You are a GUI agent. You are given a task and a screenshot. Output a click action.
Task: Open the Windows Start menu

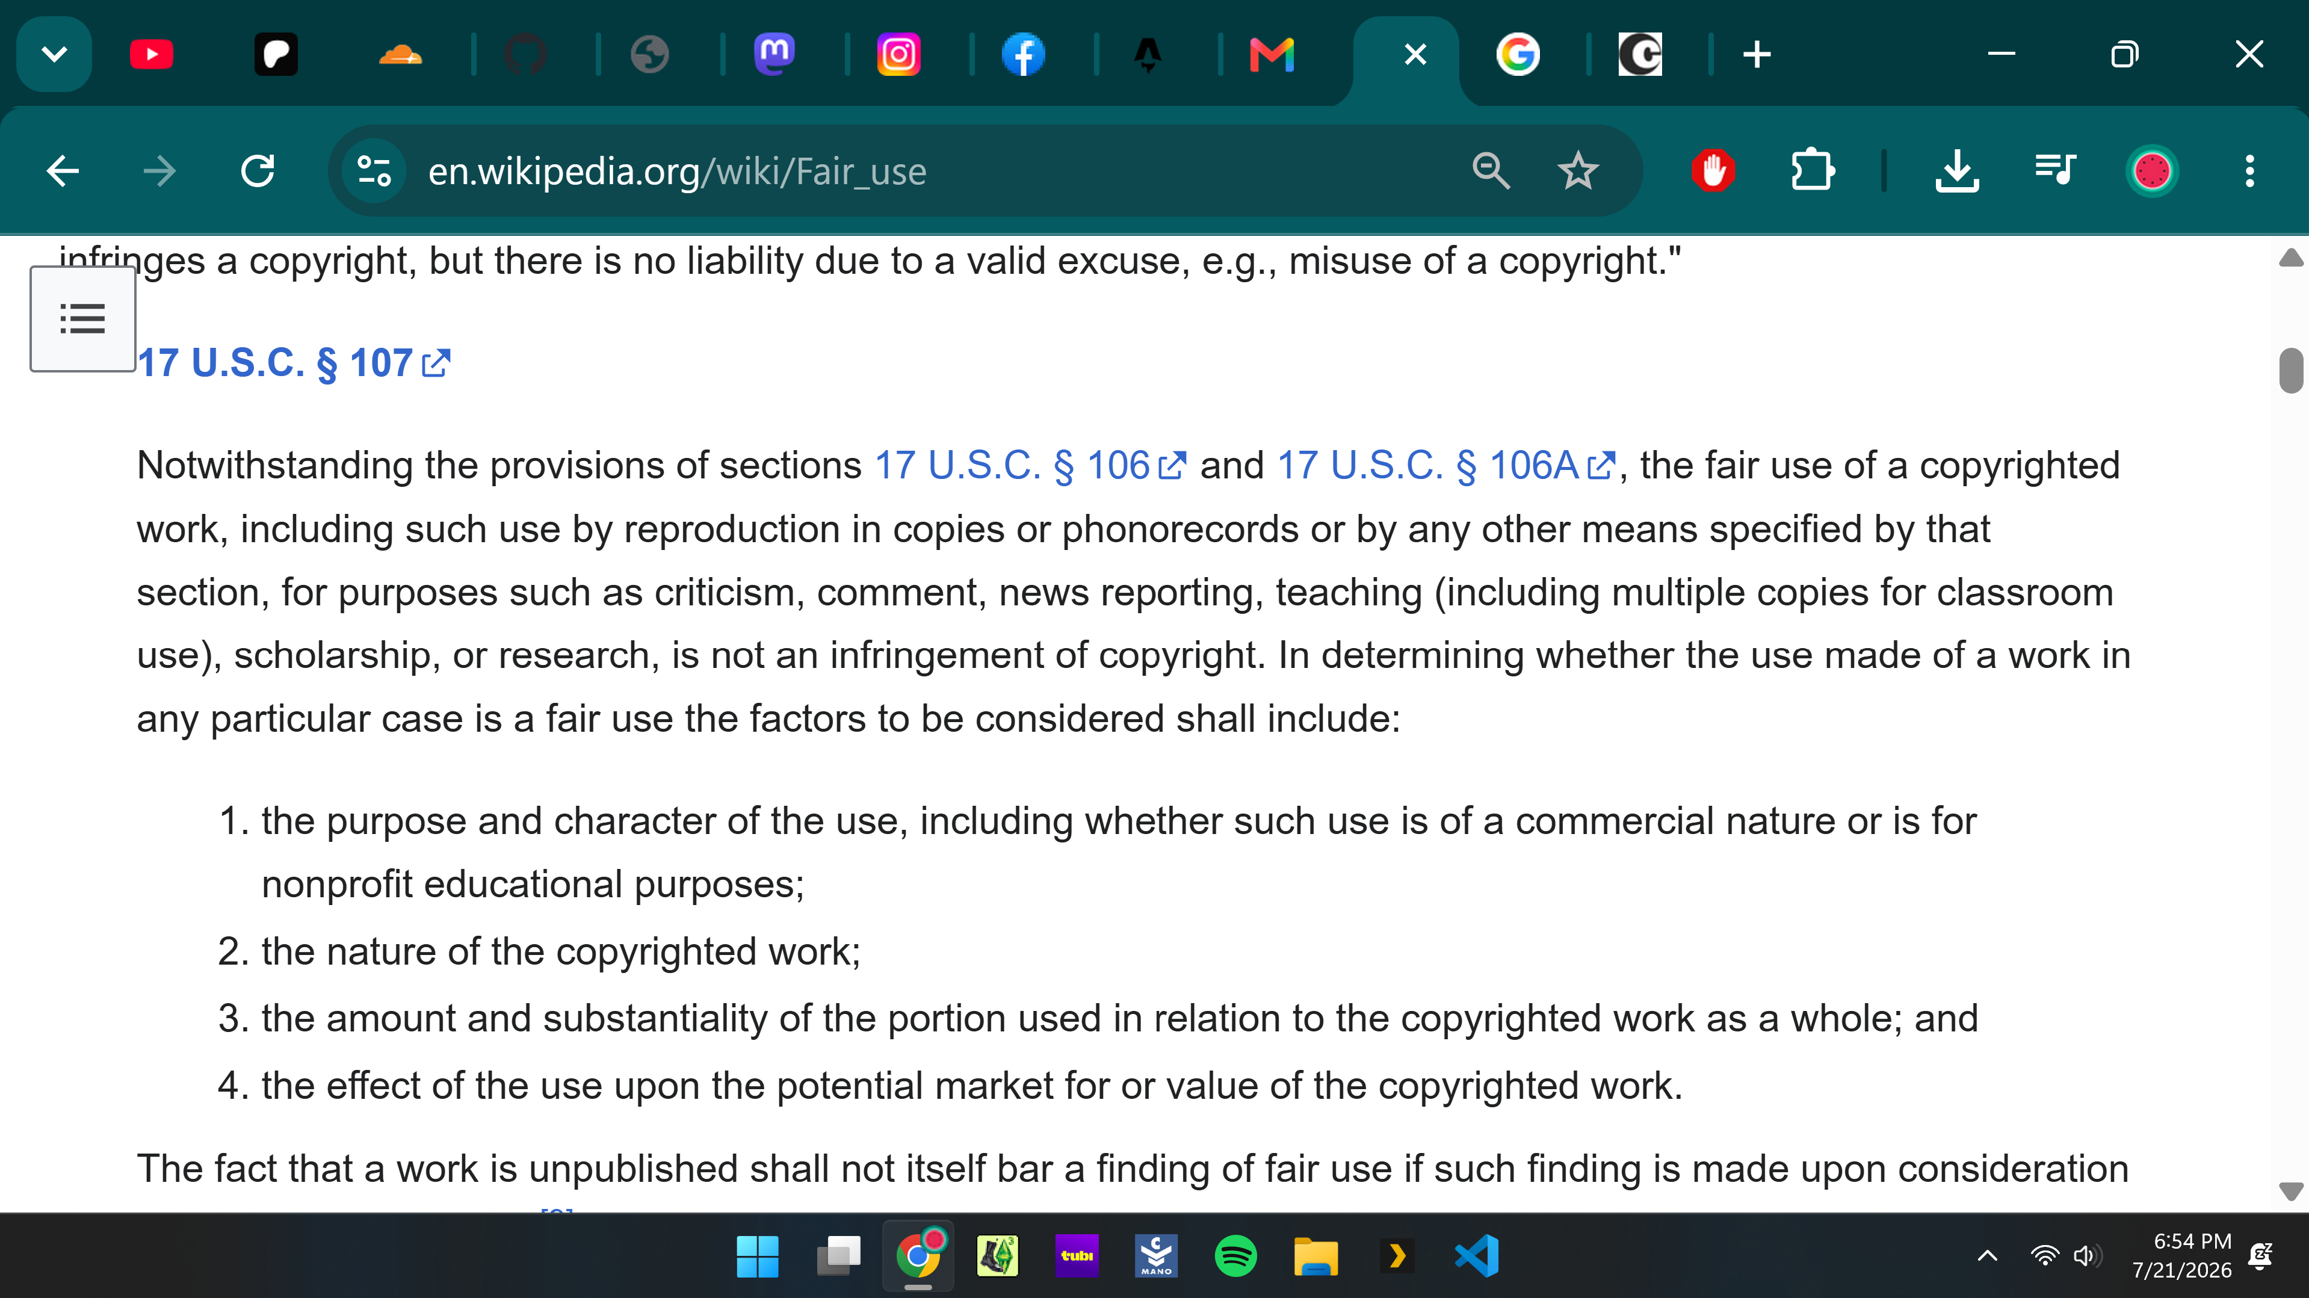pyautogui.click(x=756, y=1256)
